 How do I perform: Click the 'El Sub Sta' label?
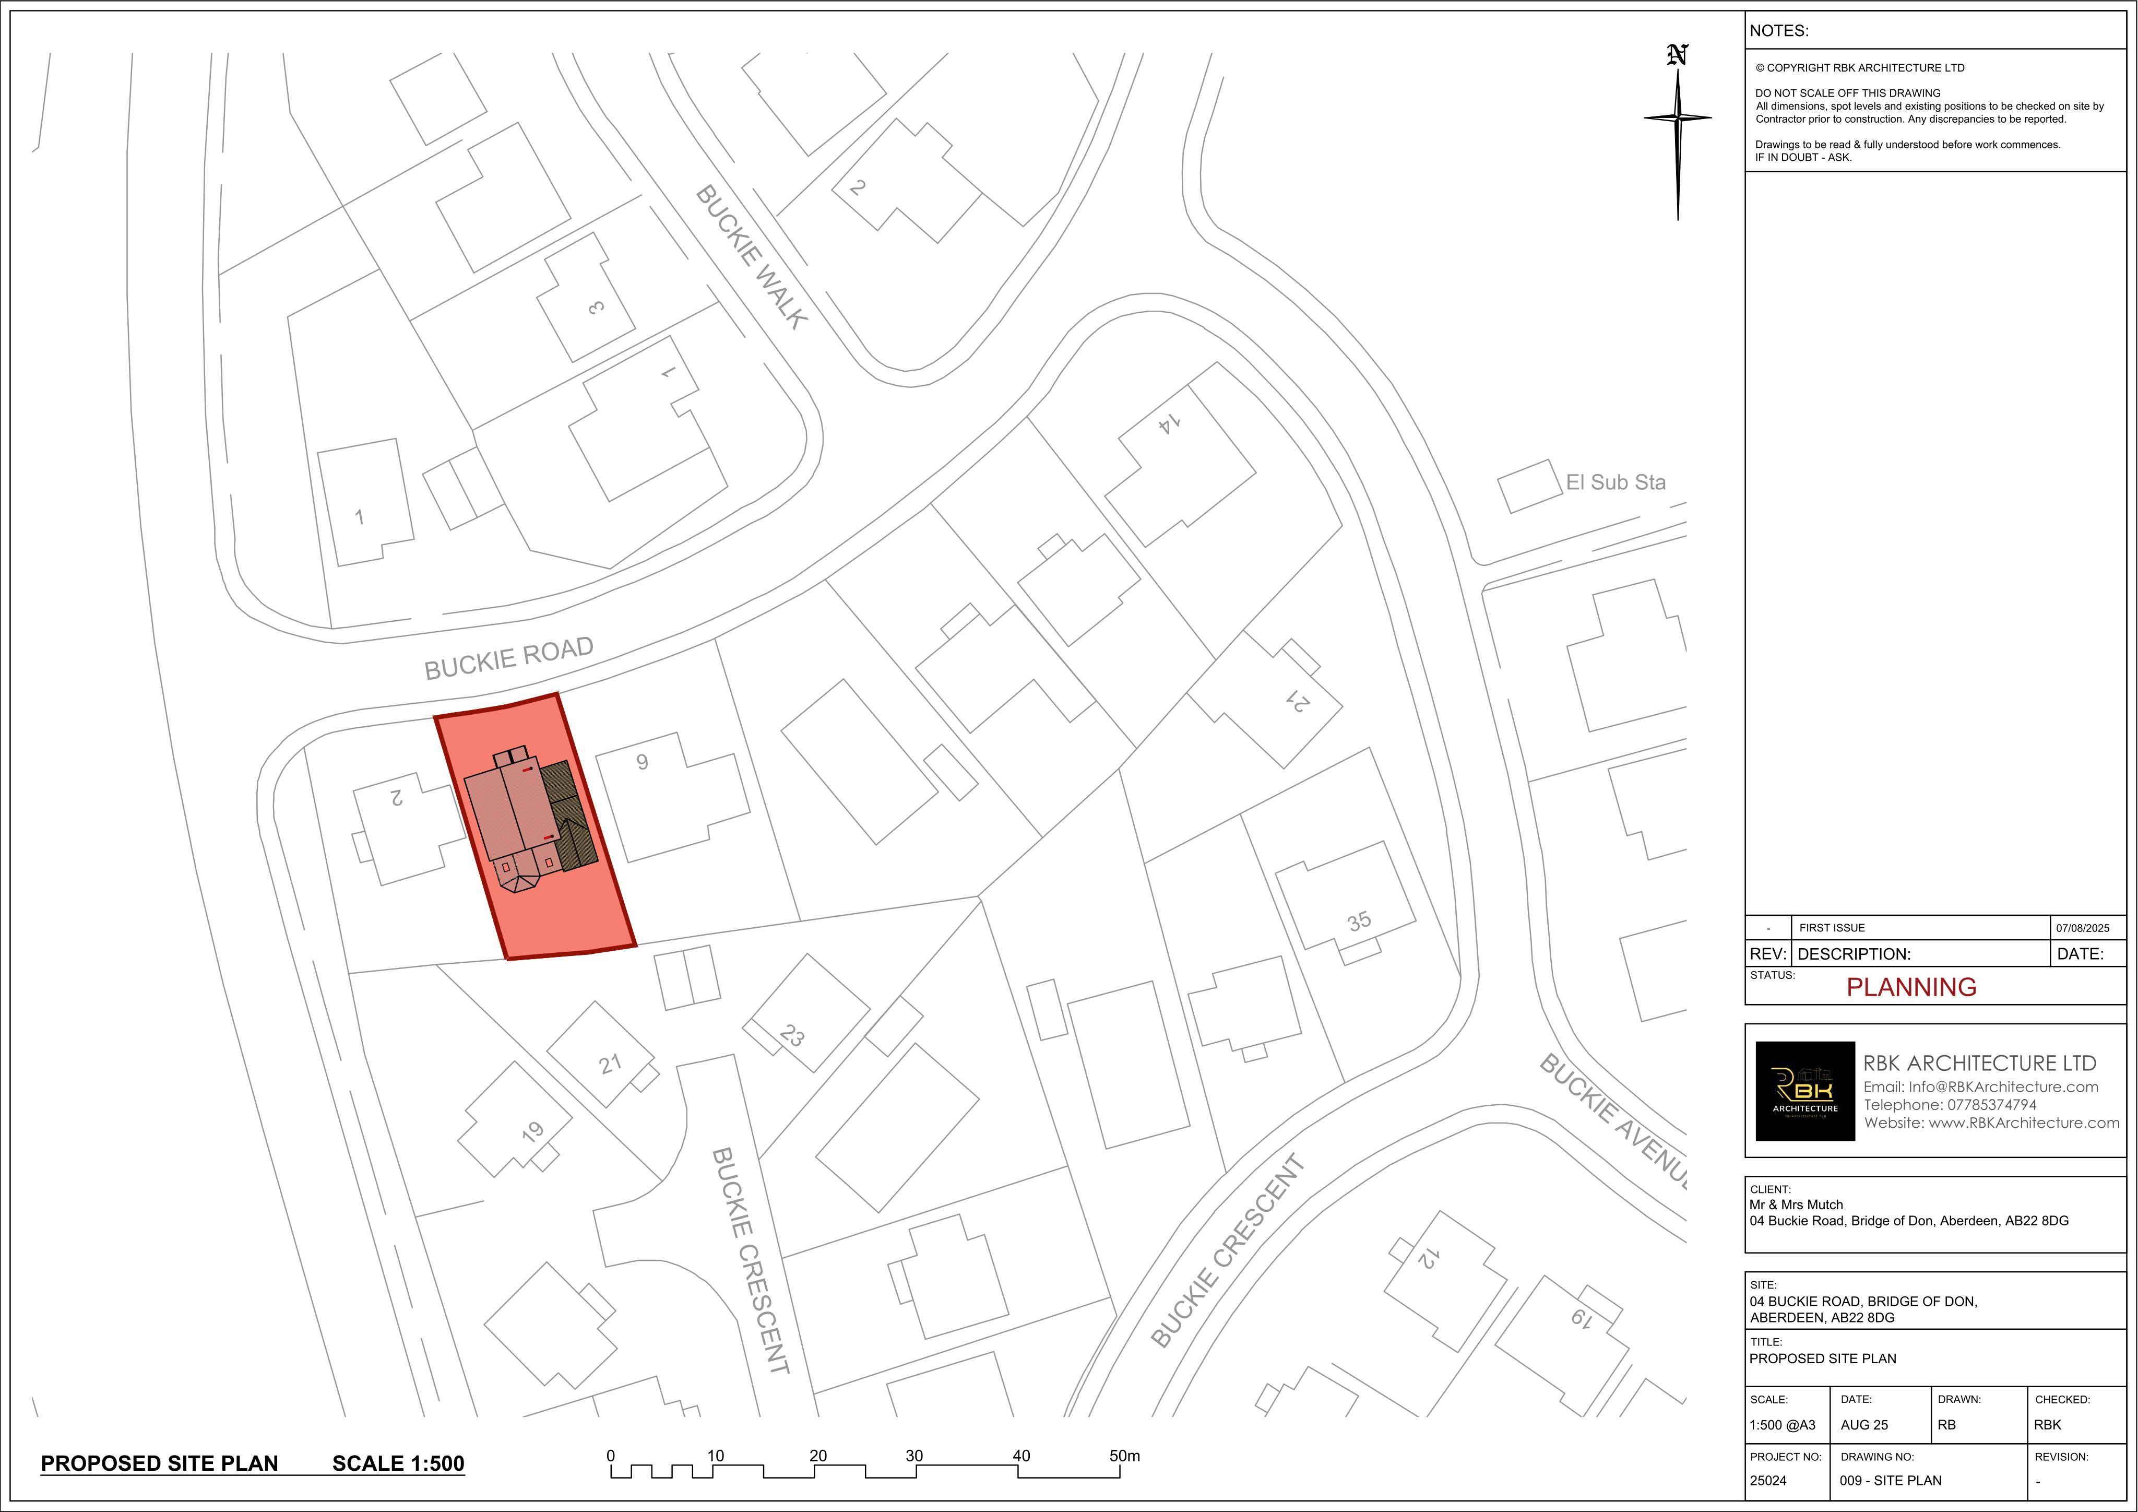pyautogui.click(x=1616, y=482)
